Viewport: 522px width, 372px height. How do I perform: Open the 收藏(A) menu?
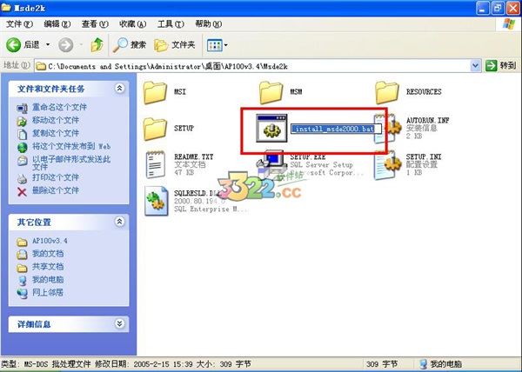(133, 24)
